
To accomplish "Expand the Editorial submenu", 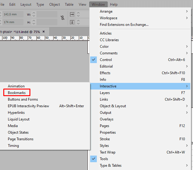I will click(x=140, y=66).
